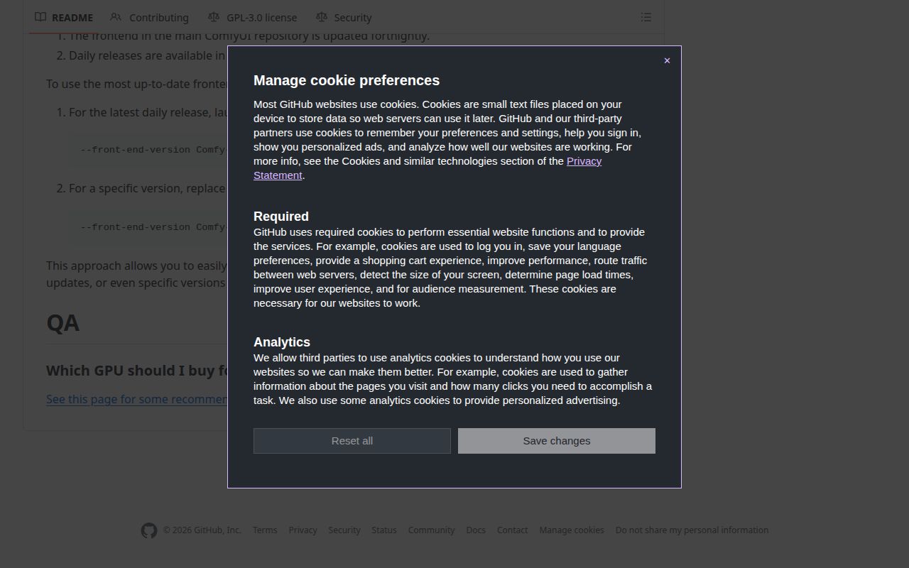
Task: Open Manage cookies in the footer
Action: (x=572, y=530)
